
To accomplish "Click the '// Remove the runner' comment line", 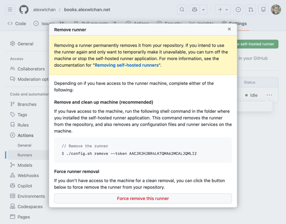I will tap(85, 146).
